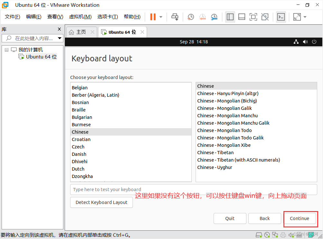
Task: Click the Unity mode toolbar icon
Action: click(265, 17)
